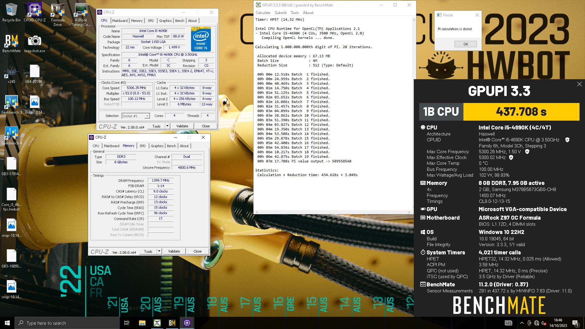
Task: Click verified shield next to CPUID value
Action: pos(567,140)
